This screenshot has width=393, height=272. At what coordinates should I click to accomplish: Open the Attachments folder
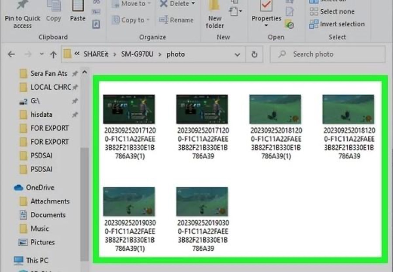pyautogui.click(x=45, y=201)
